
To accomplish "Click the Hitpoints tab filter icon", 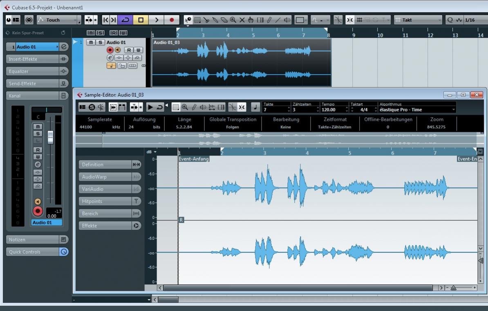I will coord(136,201).
